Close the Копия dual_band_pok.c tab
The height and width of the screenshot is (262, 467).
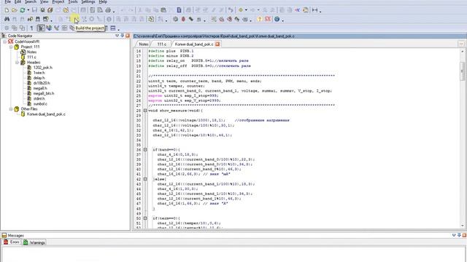click(x=217, y=44)
